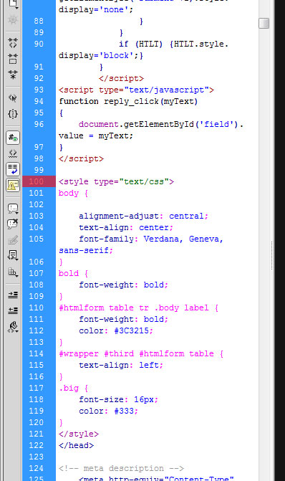285x481 pixels.
Task: Click the Balance Braces icon
Action: point(13,114)
